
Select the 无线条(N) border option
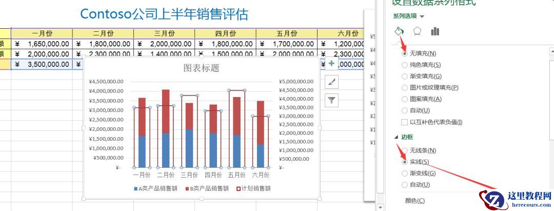click(x=405, y=150)
